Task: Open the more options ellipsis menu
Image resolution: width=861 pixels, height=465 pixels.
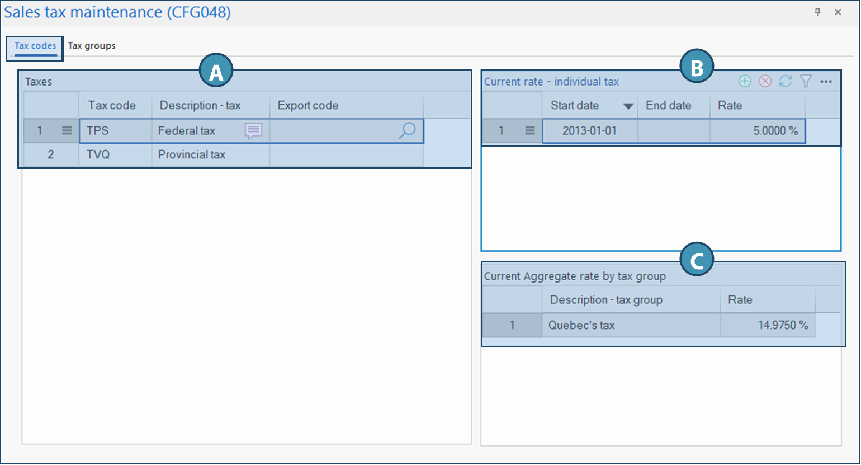Action: 826,82
